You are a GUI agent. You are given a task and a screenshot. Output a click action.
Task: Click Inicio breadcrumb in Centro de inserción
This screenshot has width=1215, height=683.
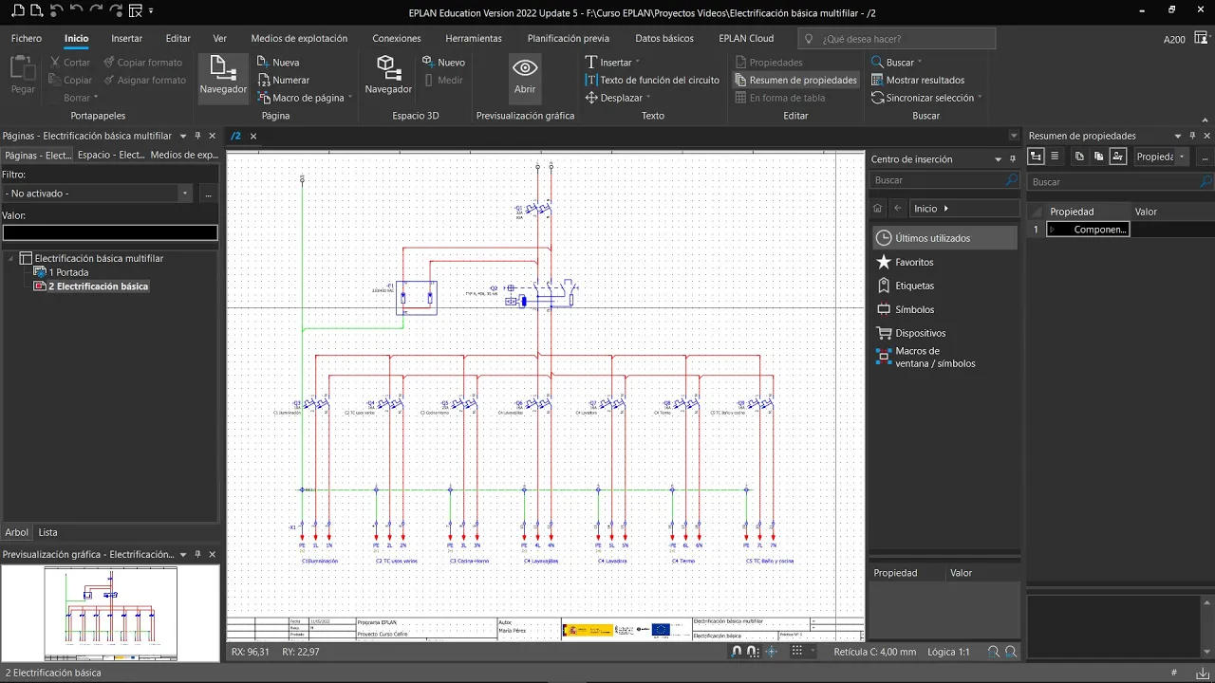(x=925, y=209)
